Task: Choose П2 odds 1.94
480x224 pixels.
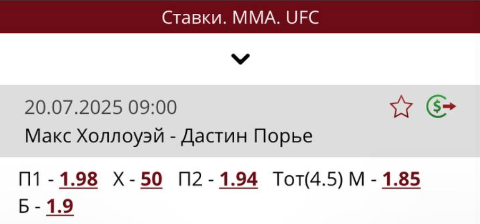Action: [238, 180]
